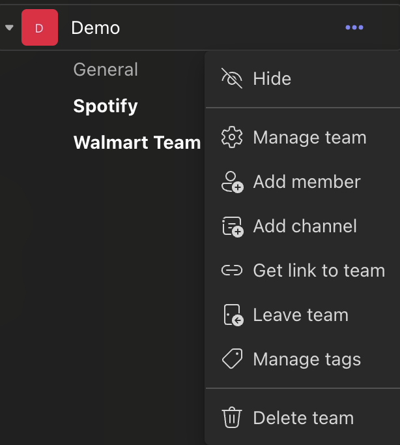
Task: Select the Leave team menu label
Action: (x=300, y=315)
